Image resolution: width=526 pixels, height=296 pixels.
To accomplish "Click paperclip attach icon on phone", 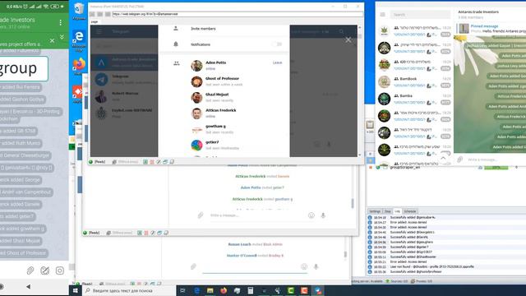I will [x=30, y=271].
